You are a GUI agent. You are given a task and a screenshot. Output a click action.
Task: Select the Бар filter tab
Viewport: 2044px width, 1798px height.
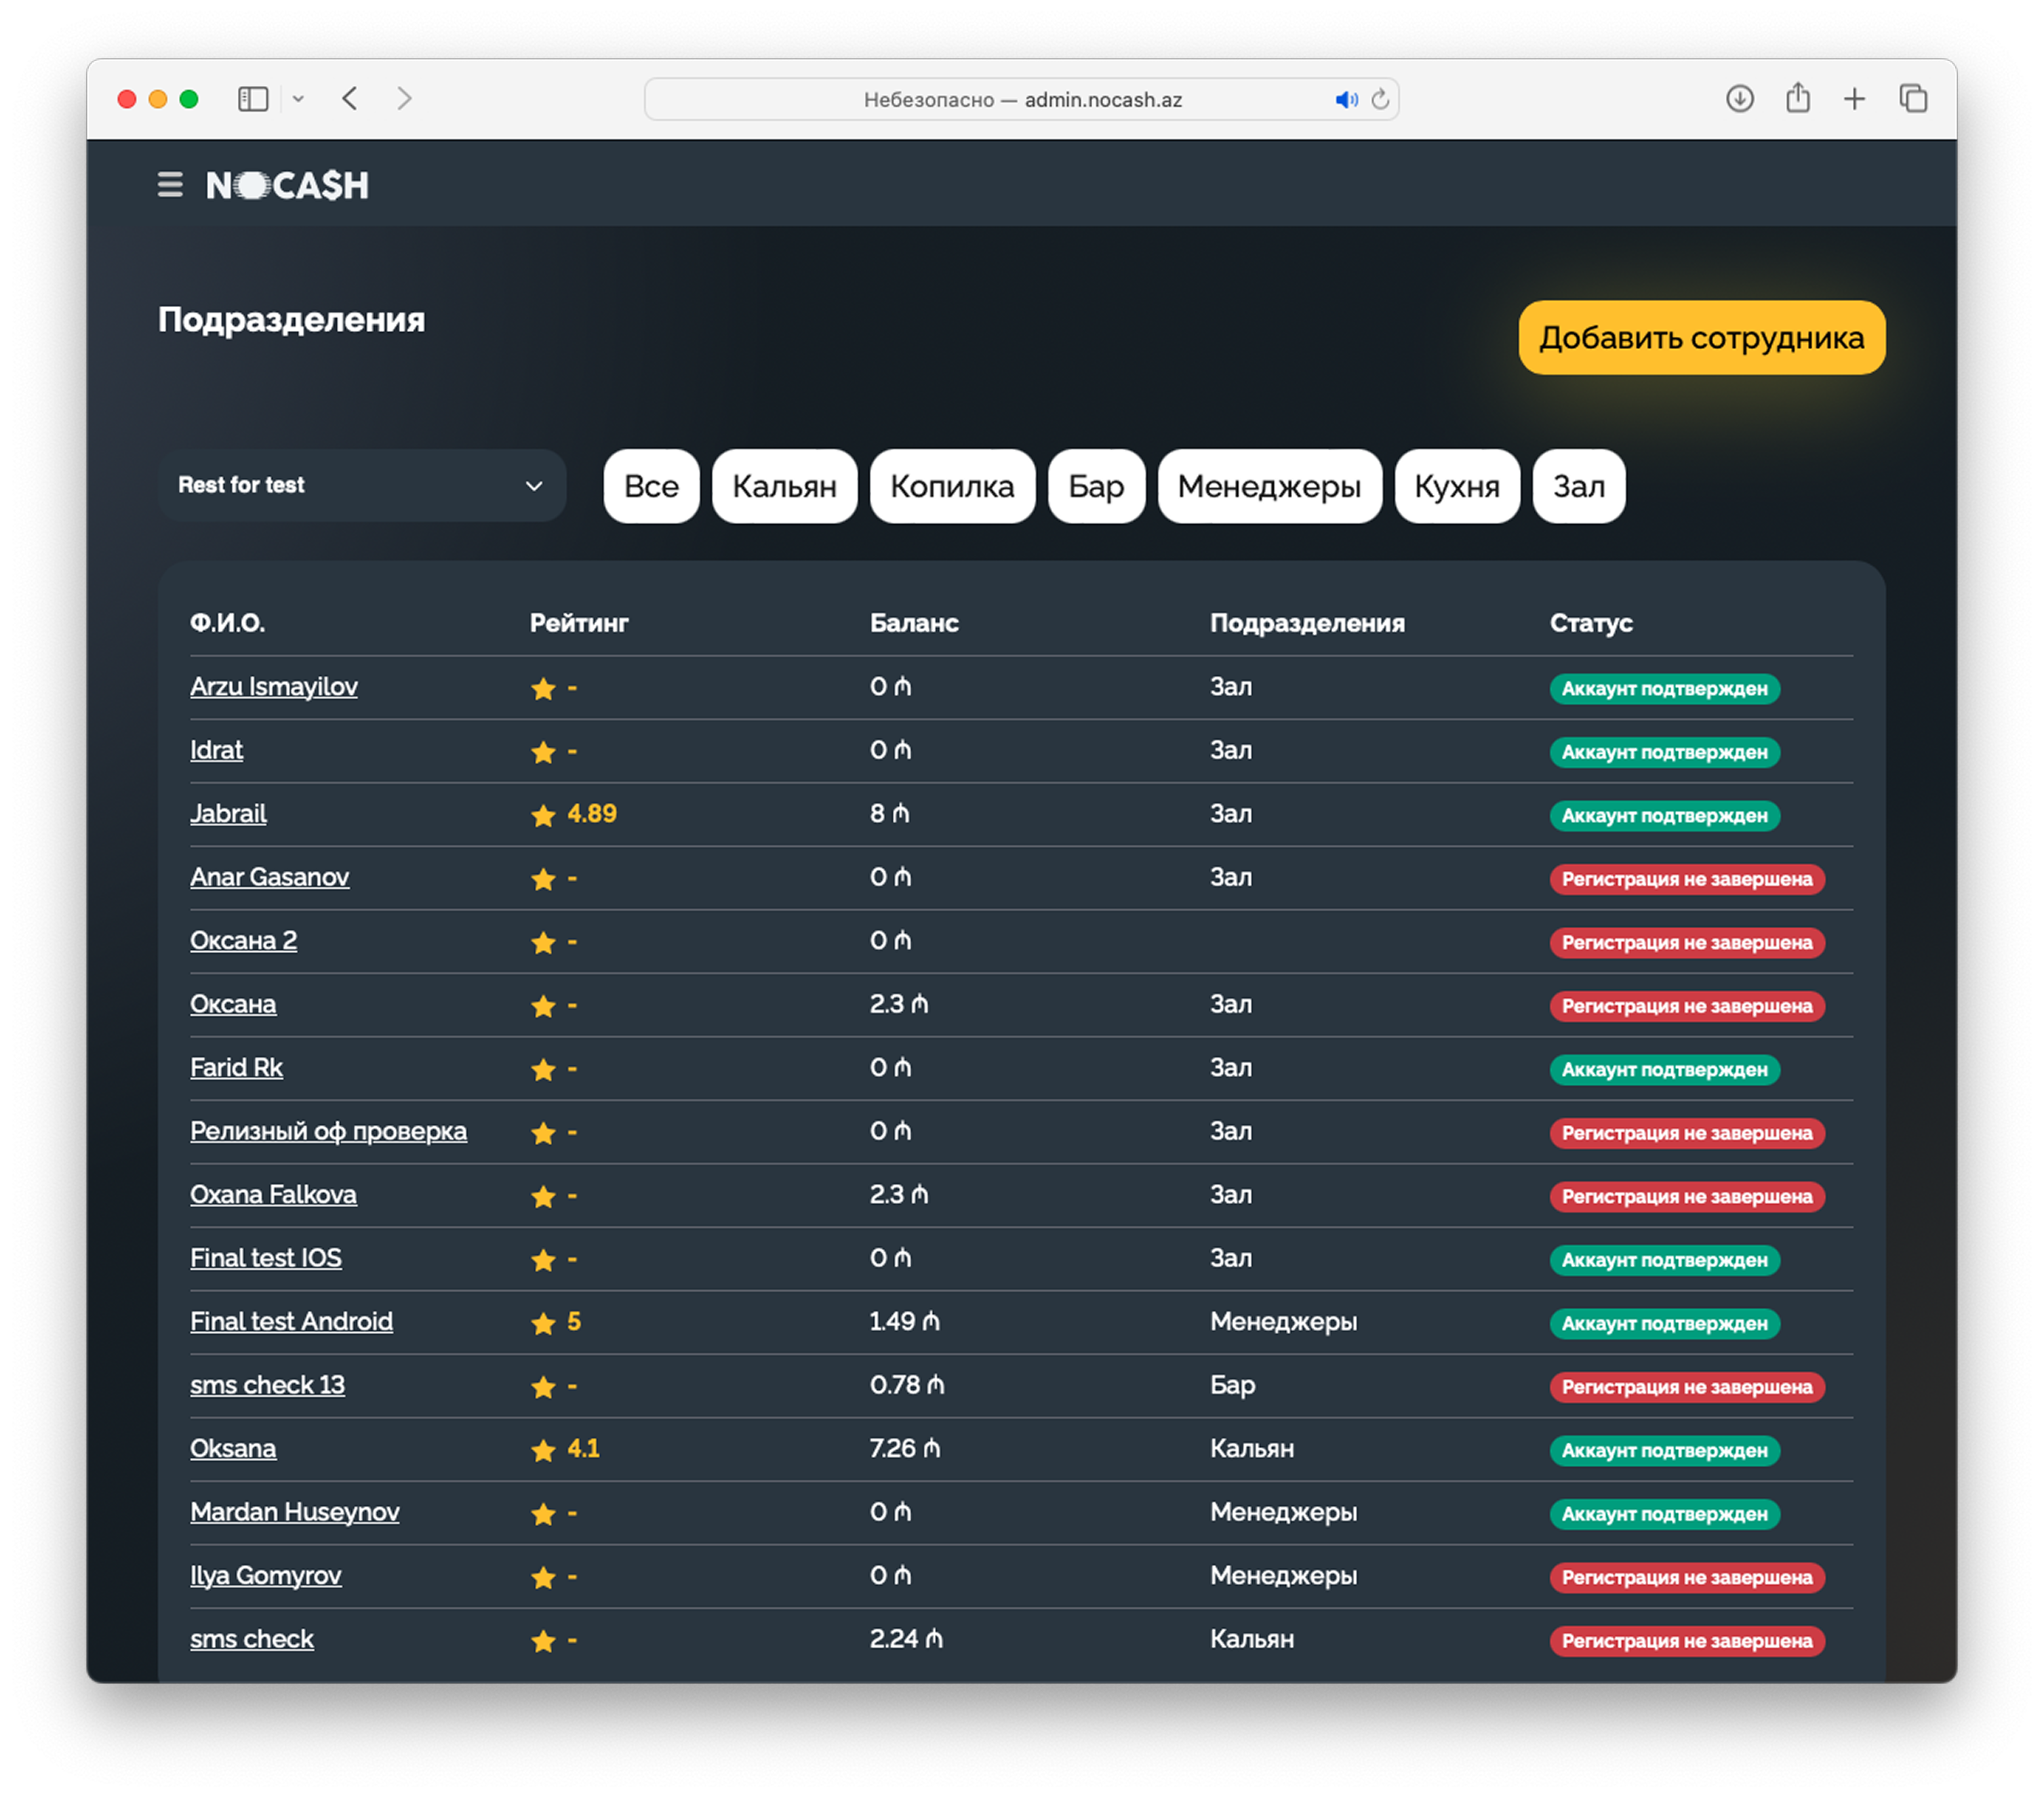[1096, 486]
